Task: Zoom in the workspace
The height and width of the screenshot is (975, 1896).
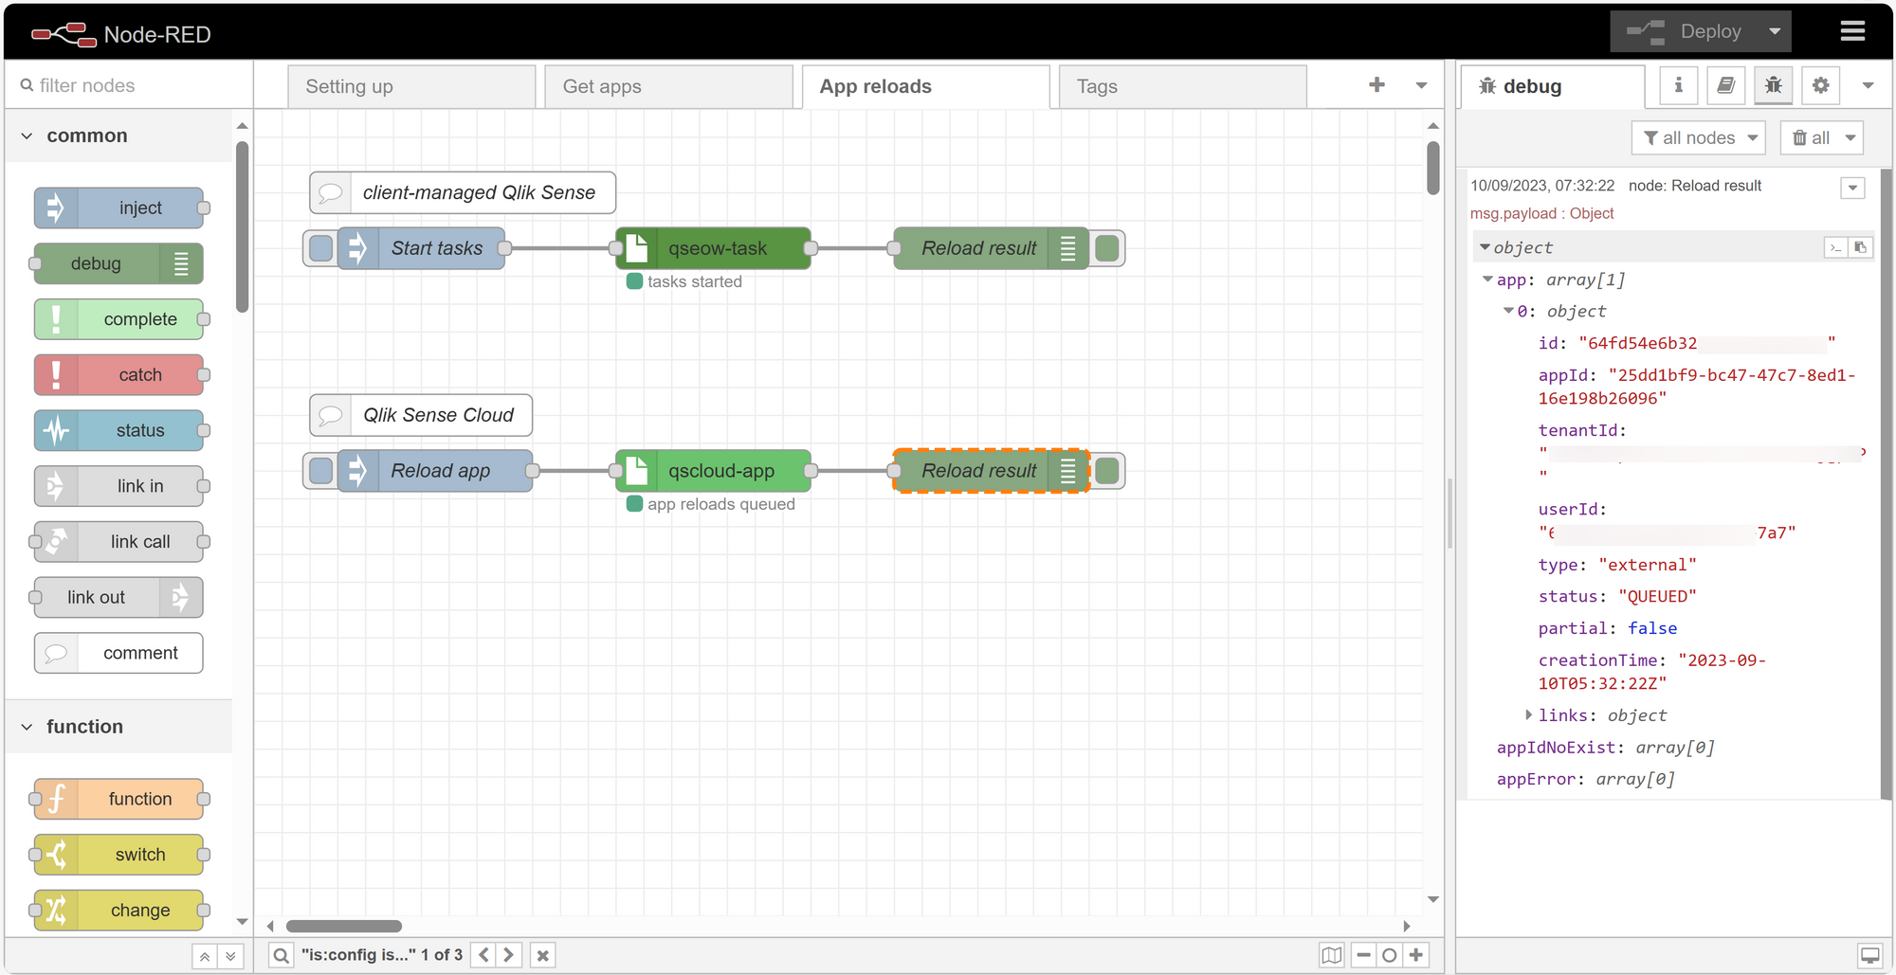Action: click(1416, 955)
